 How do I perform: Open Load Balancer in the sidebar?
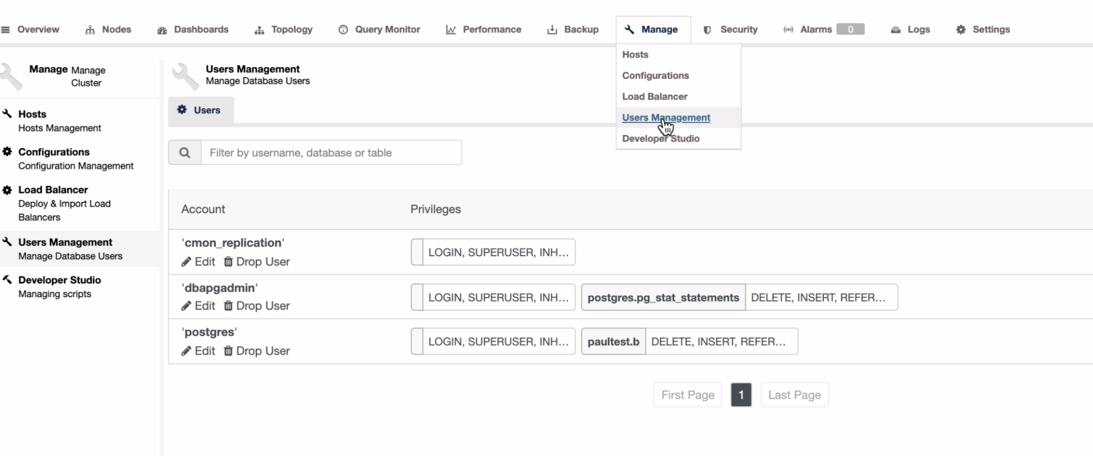(65, 203)
